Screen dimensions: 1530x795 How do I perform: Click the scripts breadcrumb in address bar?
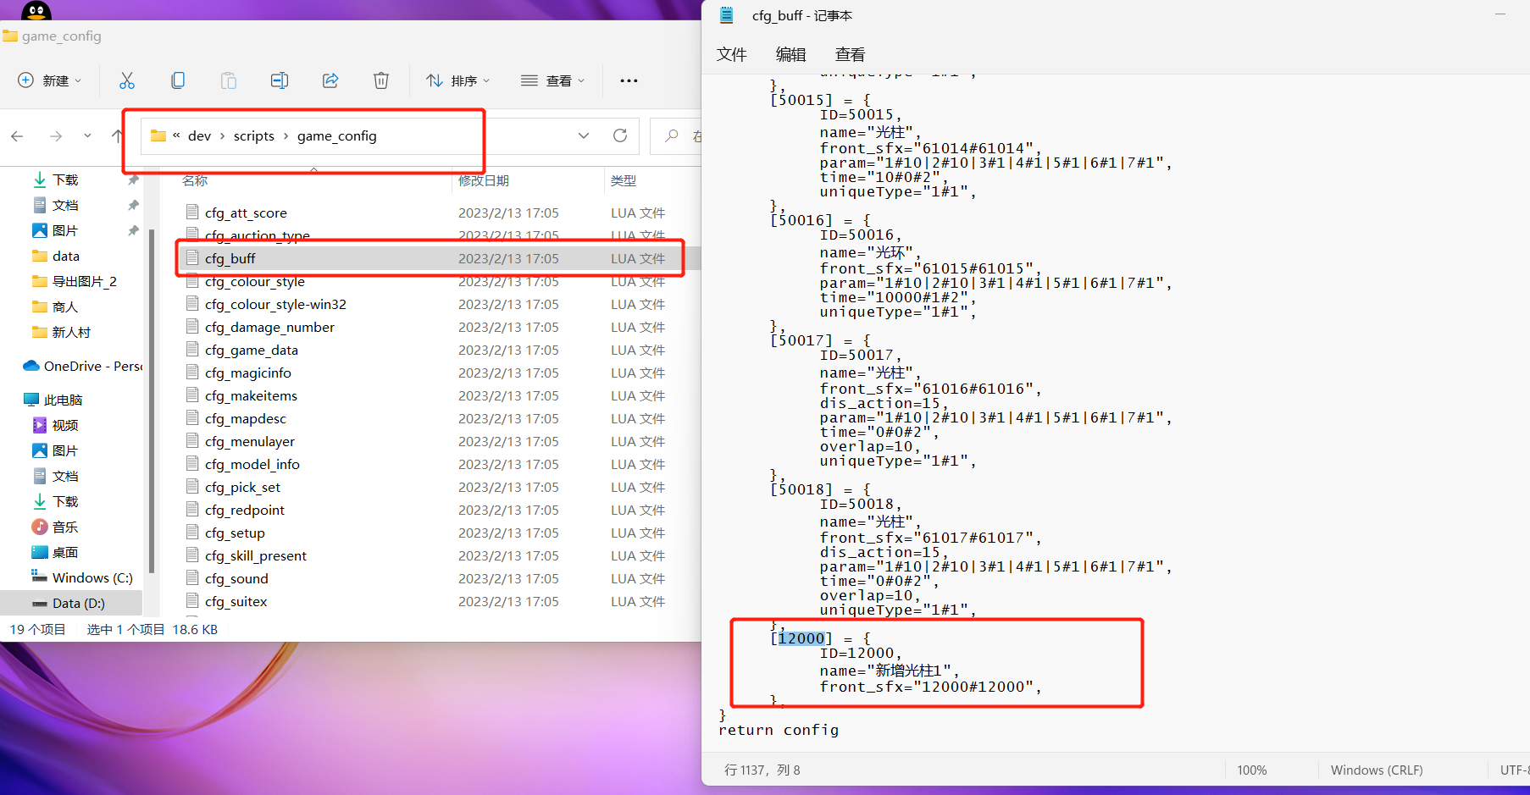[x=254, y=135]
